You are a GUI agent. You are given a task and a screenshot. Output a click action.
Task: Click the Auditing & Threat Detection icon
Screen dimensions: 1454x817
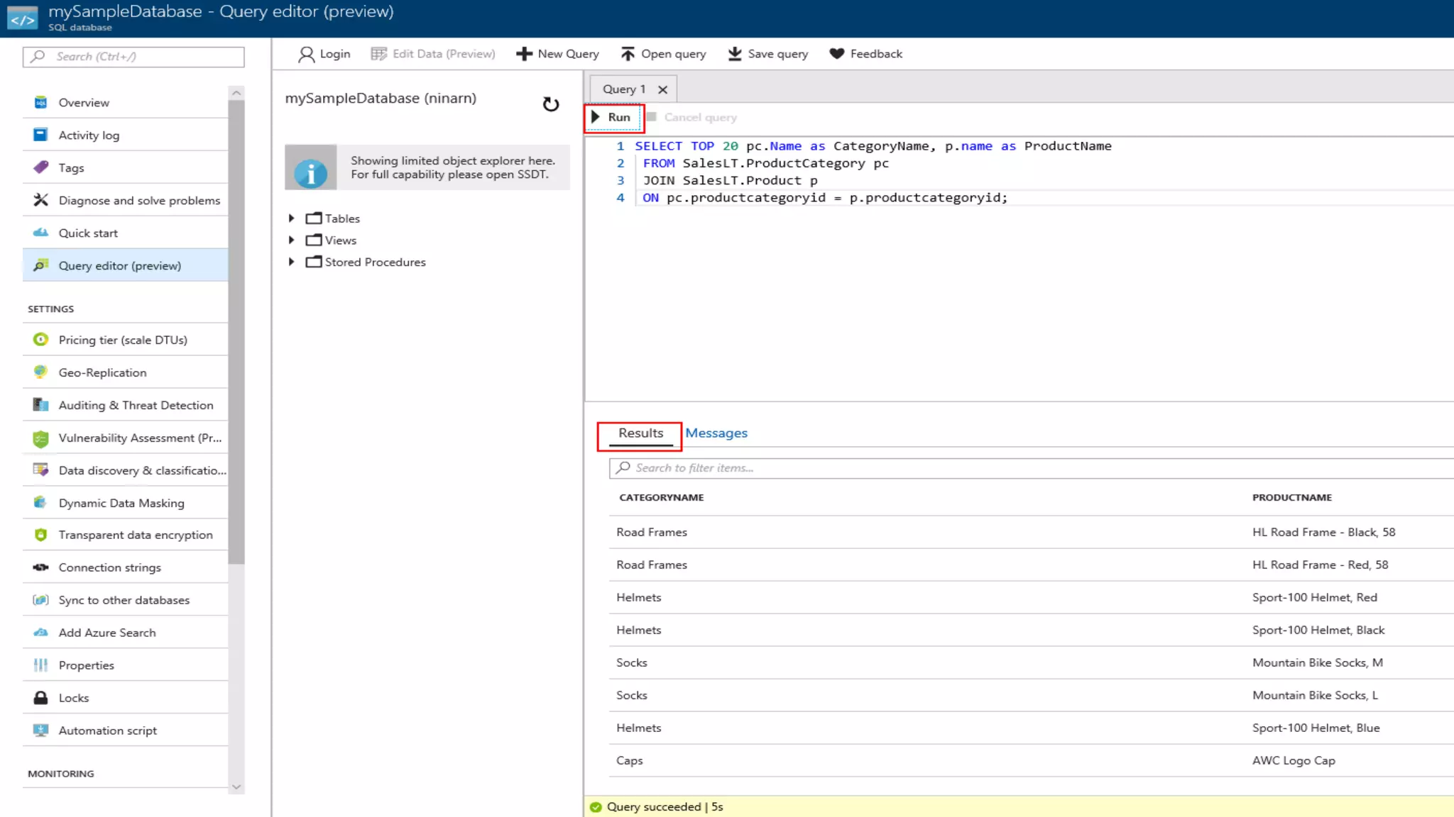[40, 405]
